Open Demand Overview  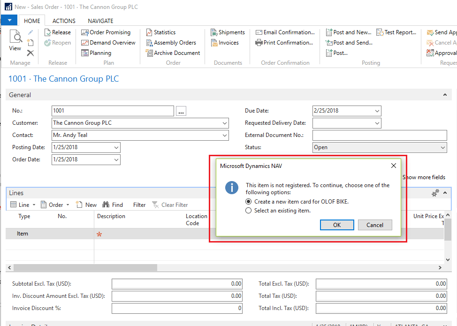pyautogui.click(x=108, y=43)
